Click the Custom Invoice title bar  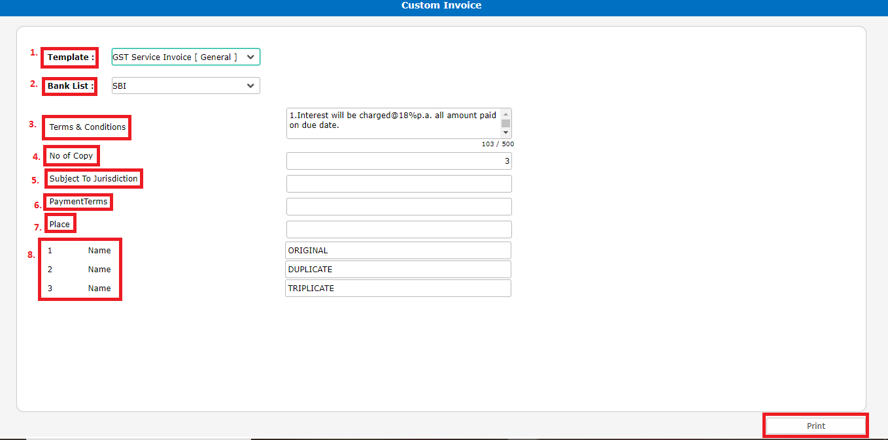point(441,6)
